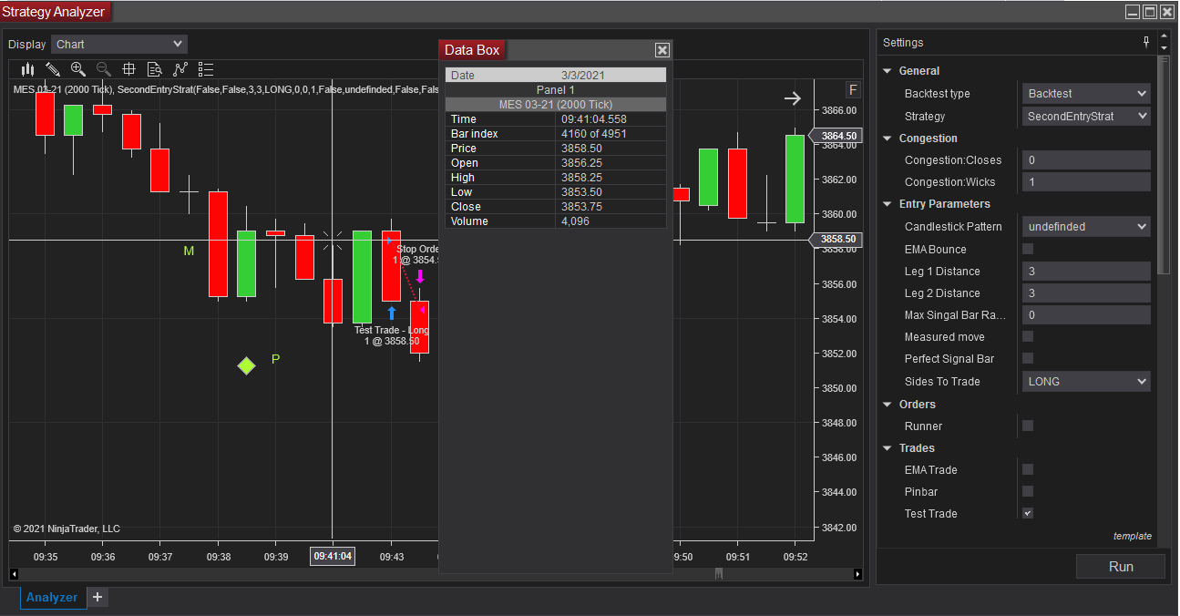
Task: Collapse the Orders section
Action: tap(888, 405)
